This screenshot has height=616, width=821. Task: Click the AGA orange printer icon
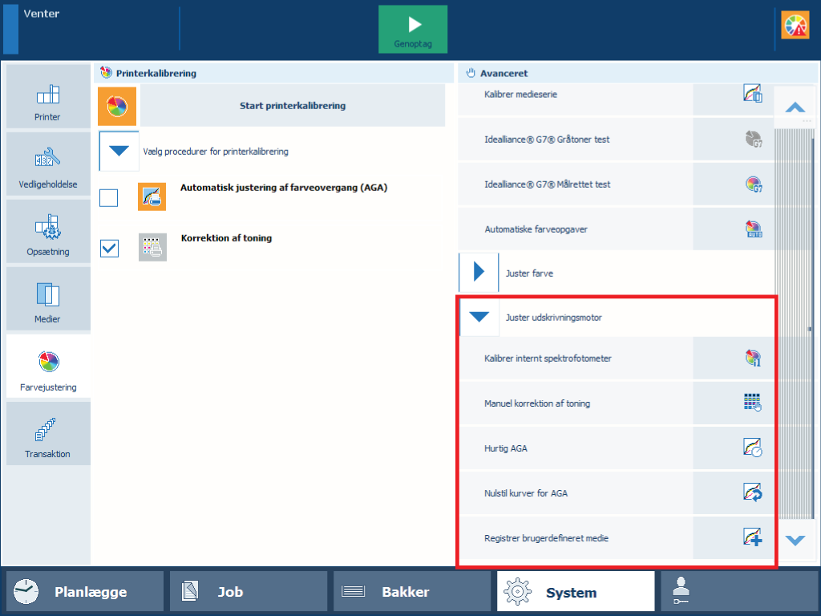coord(152,197)
